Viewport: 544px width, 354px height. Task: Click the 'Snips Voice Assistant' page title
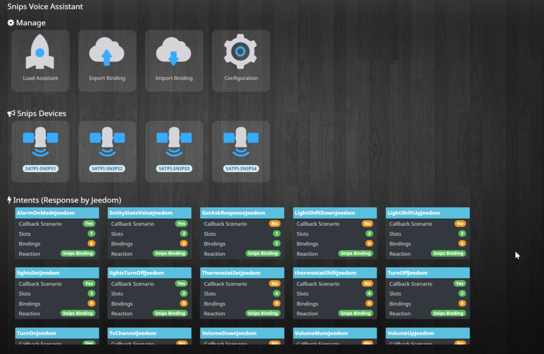click(45, 6)
